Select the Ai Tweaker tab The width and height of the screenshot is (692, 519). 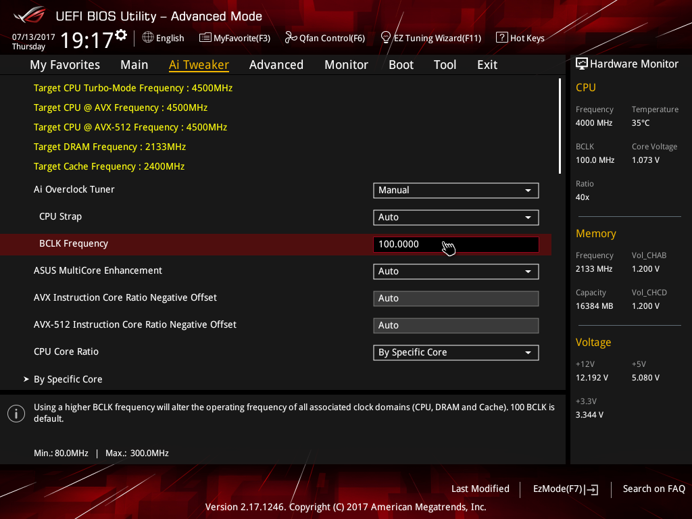pos(199,65)
